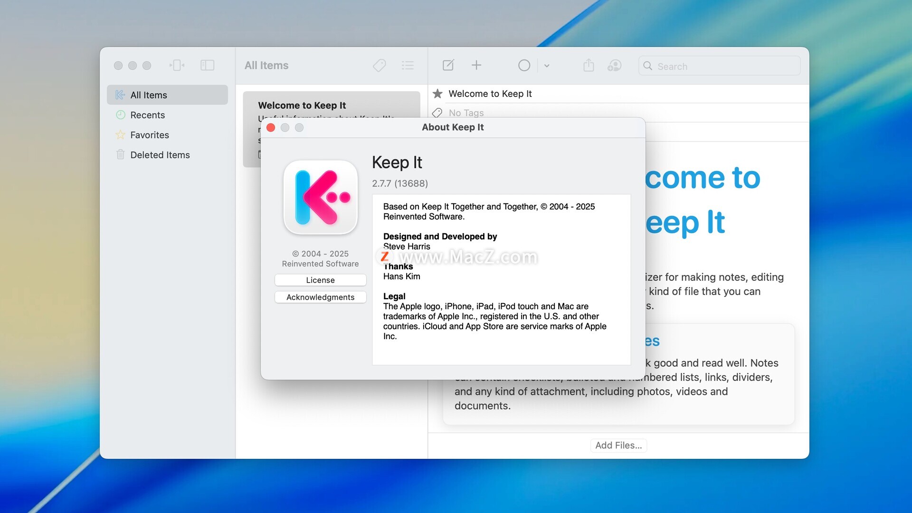Click the License button
The image size is (912, 513).
(x=320, y=280)
